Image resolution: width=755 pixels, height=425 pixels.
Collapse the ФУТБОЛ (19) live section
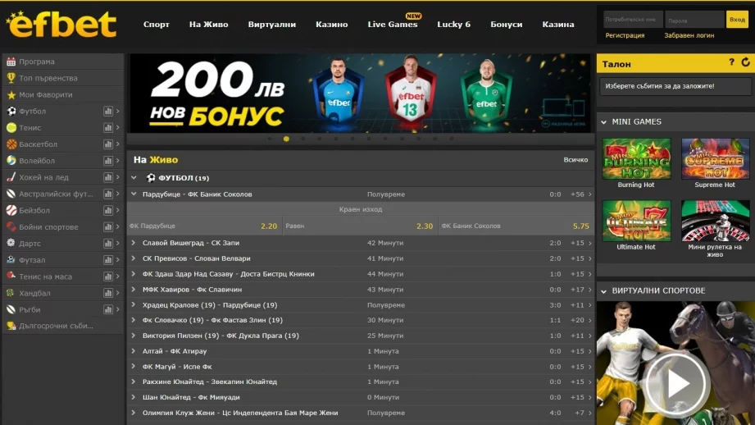point(134,178)
